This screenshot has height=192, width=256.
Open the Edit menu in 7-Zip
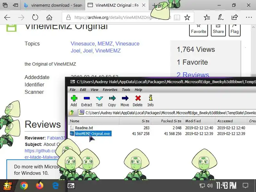83,90
